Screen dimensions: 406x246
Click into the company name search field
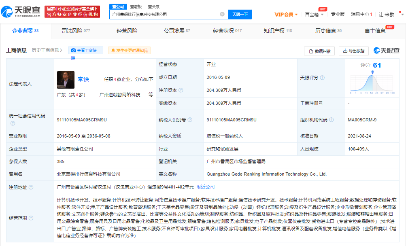pyautogui.click(x=164, y=14)
